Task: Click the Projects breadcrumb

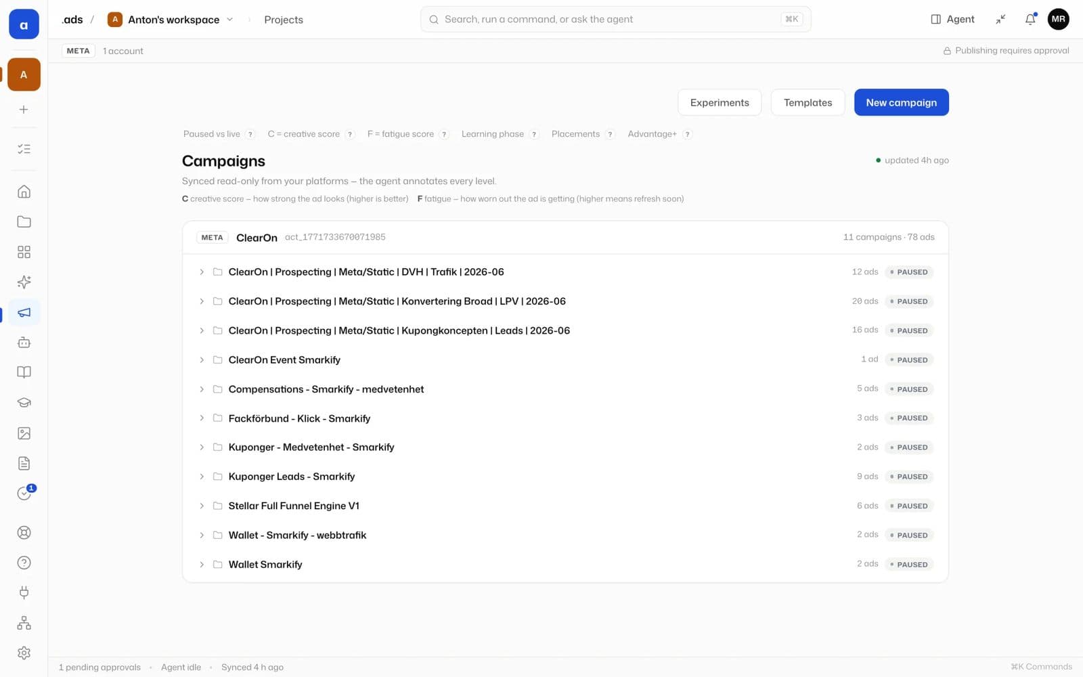Action: coord(284,20)
